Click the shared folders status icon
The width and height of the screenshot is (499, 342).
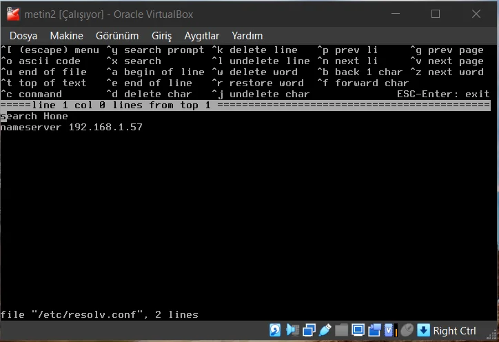tap(342, 330)
